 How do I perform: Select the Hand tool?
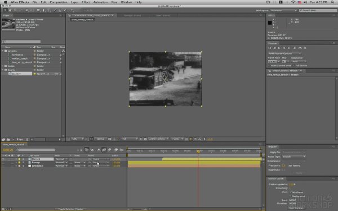point(10,10)
